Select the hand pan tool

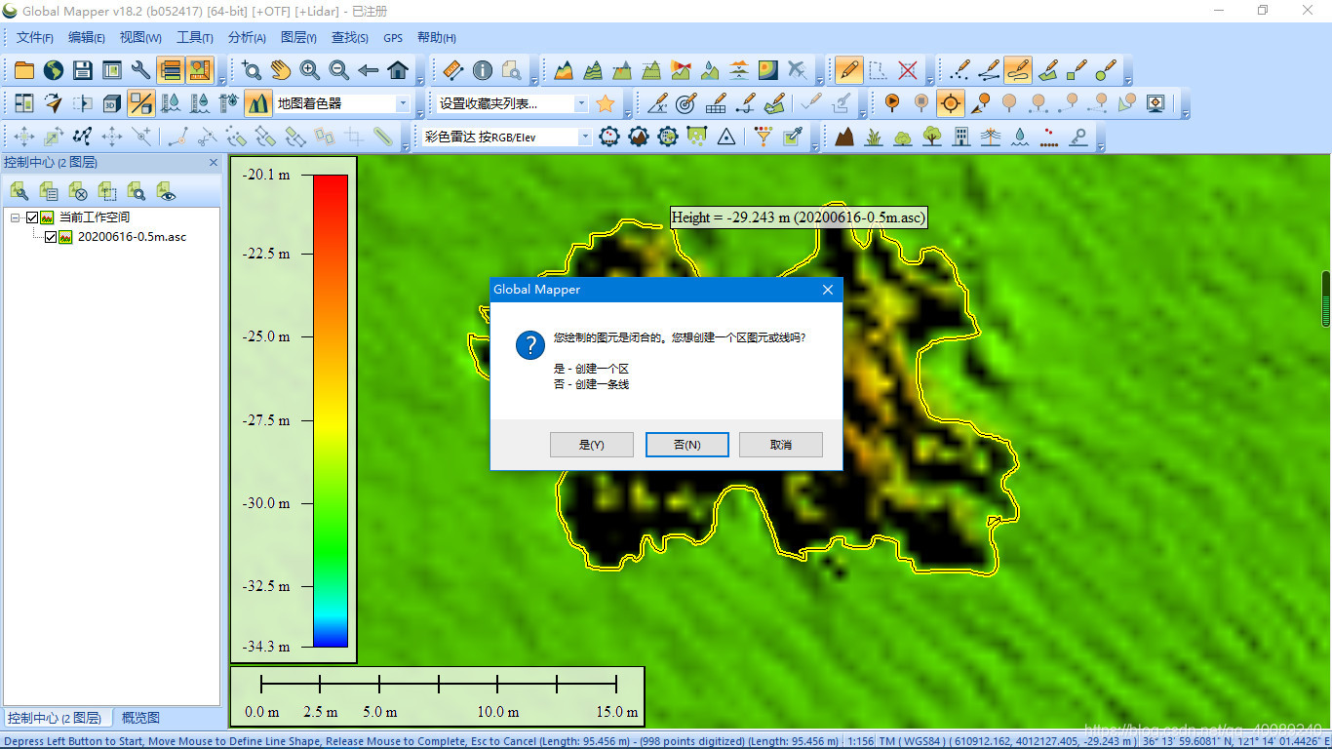(x=281, y=70)
